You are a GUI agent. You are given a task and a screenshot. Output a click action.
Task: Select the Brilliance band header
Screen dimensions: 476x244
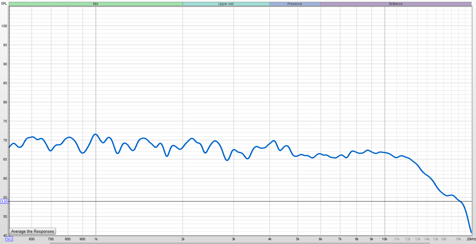[x=396, y=4]
